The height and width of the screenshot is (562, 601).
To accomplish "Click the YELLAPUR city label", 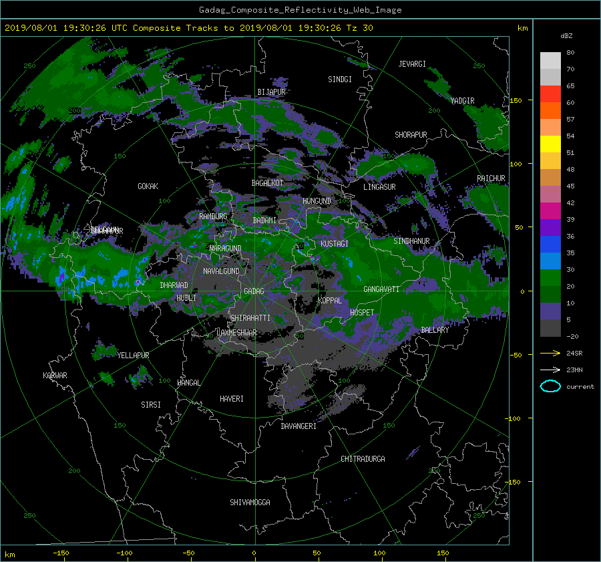I will click(133, 356).
